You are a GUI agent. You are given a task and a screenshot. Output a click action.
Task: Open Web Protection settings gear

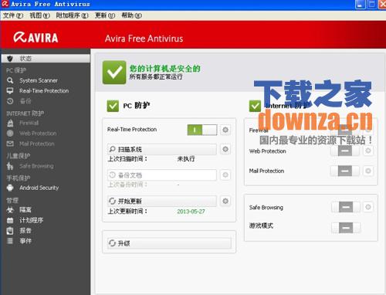click(x=368, y=151)
